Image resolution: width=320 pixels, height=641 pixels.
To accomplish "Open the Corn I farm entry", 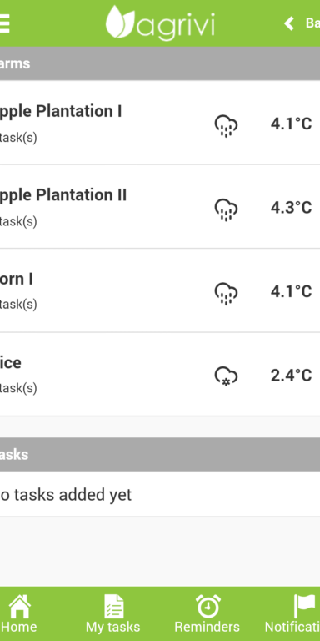I will 160,290.
